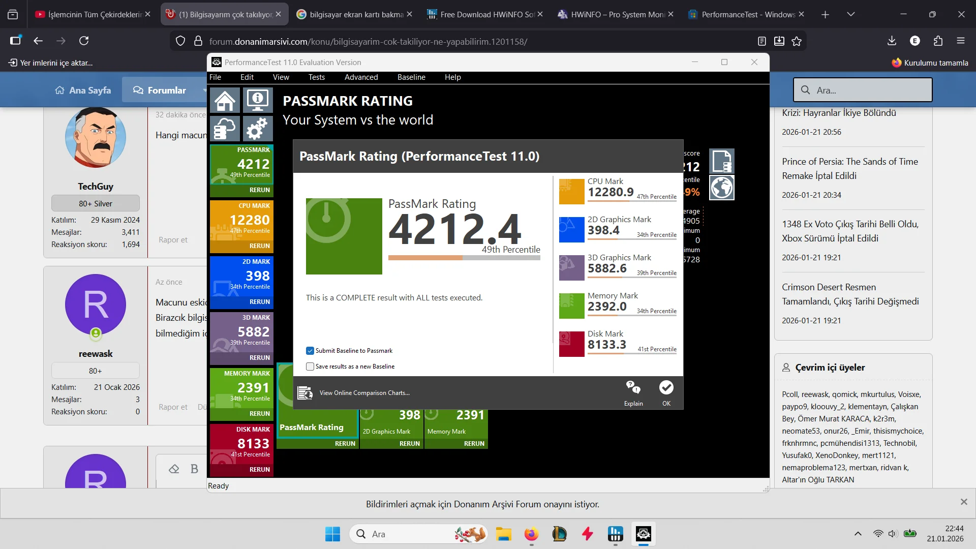
Task: Click the globe world comparison icon
Action: pos(722,188)
